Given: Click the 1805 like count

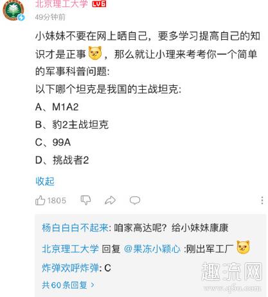Looking at the screenshot, I should (x=57, y=201).
